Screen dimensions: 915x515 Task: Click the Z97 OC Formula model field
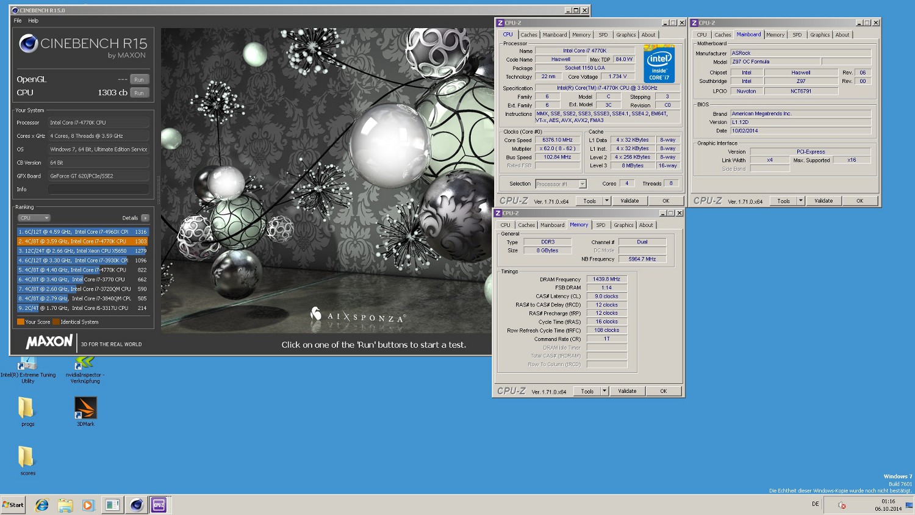(x=775, y=62)
